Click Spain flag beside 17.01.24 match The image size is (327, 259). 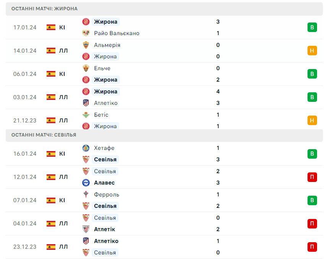51,27
